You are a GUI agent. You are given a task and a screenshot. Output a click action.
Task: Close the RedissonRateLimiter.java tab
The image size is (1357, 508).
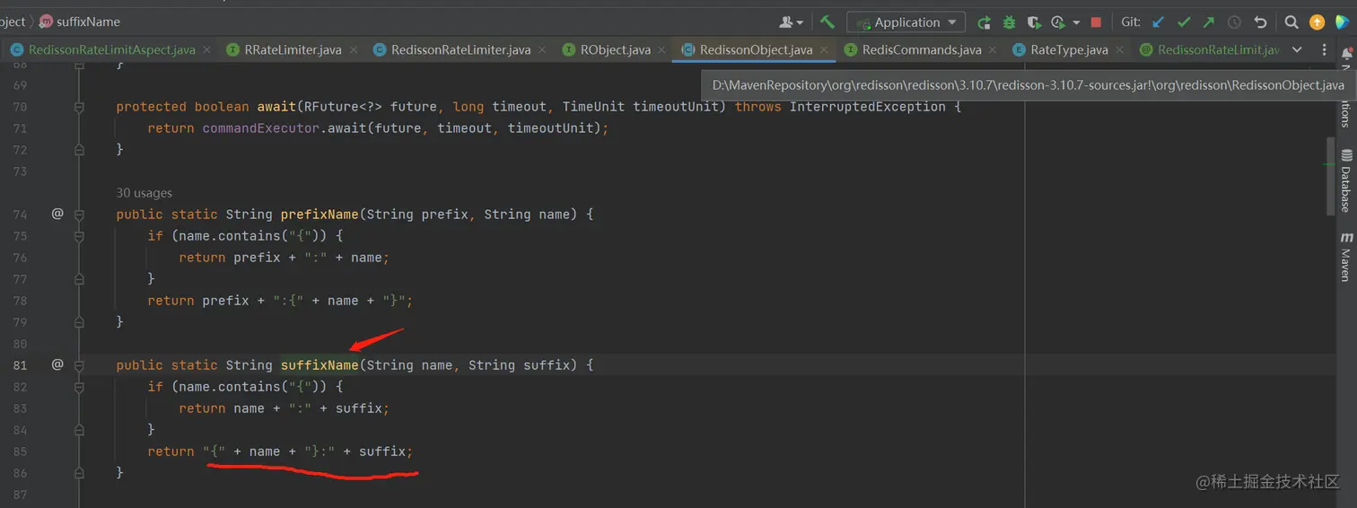point(541,50)
